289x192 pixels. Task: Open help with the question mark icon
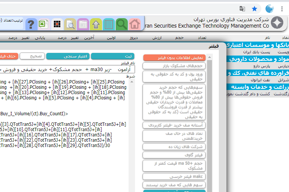31,24
